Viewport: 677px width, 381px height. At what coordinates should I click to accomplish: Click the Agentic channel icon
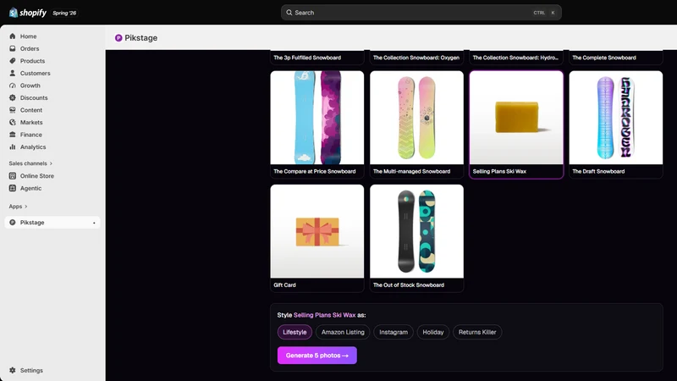[x=13, y=188]
